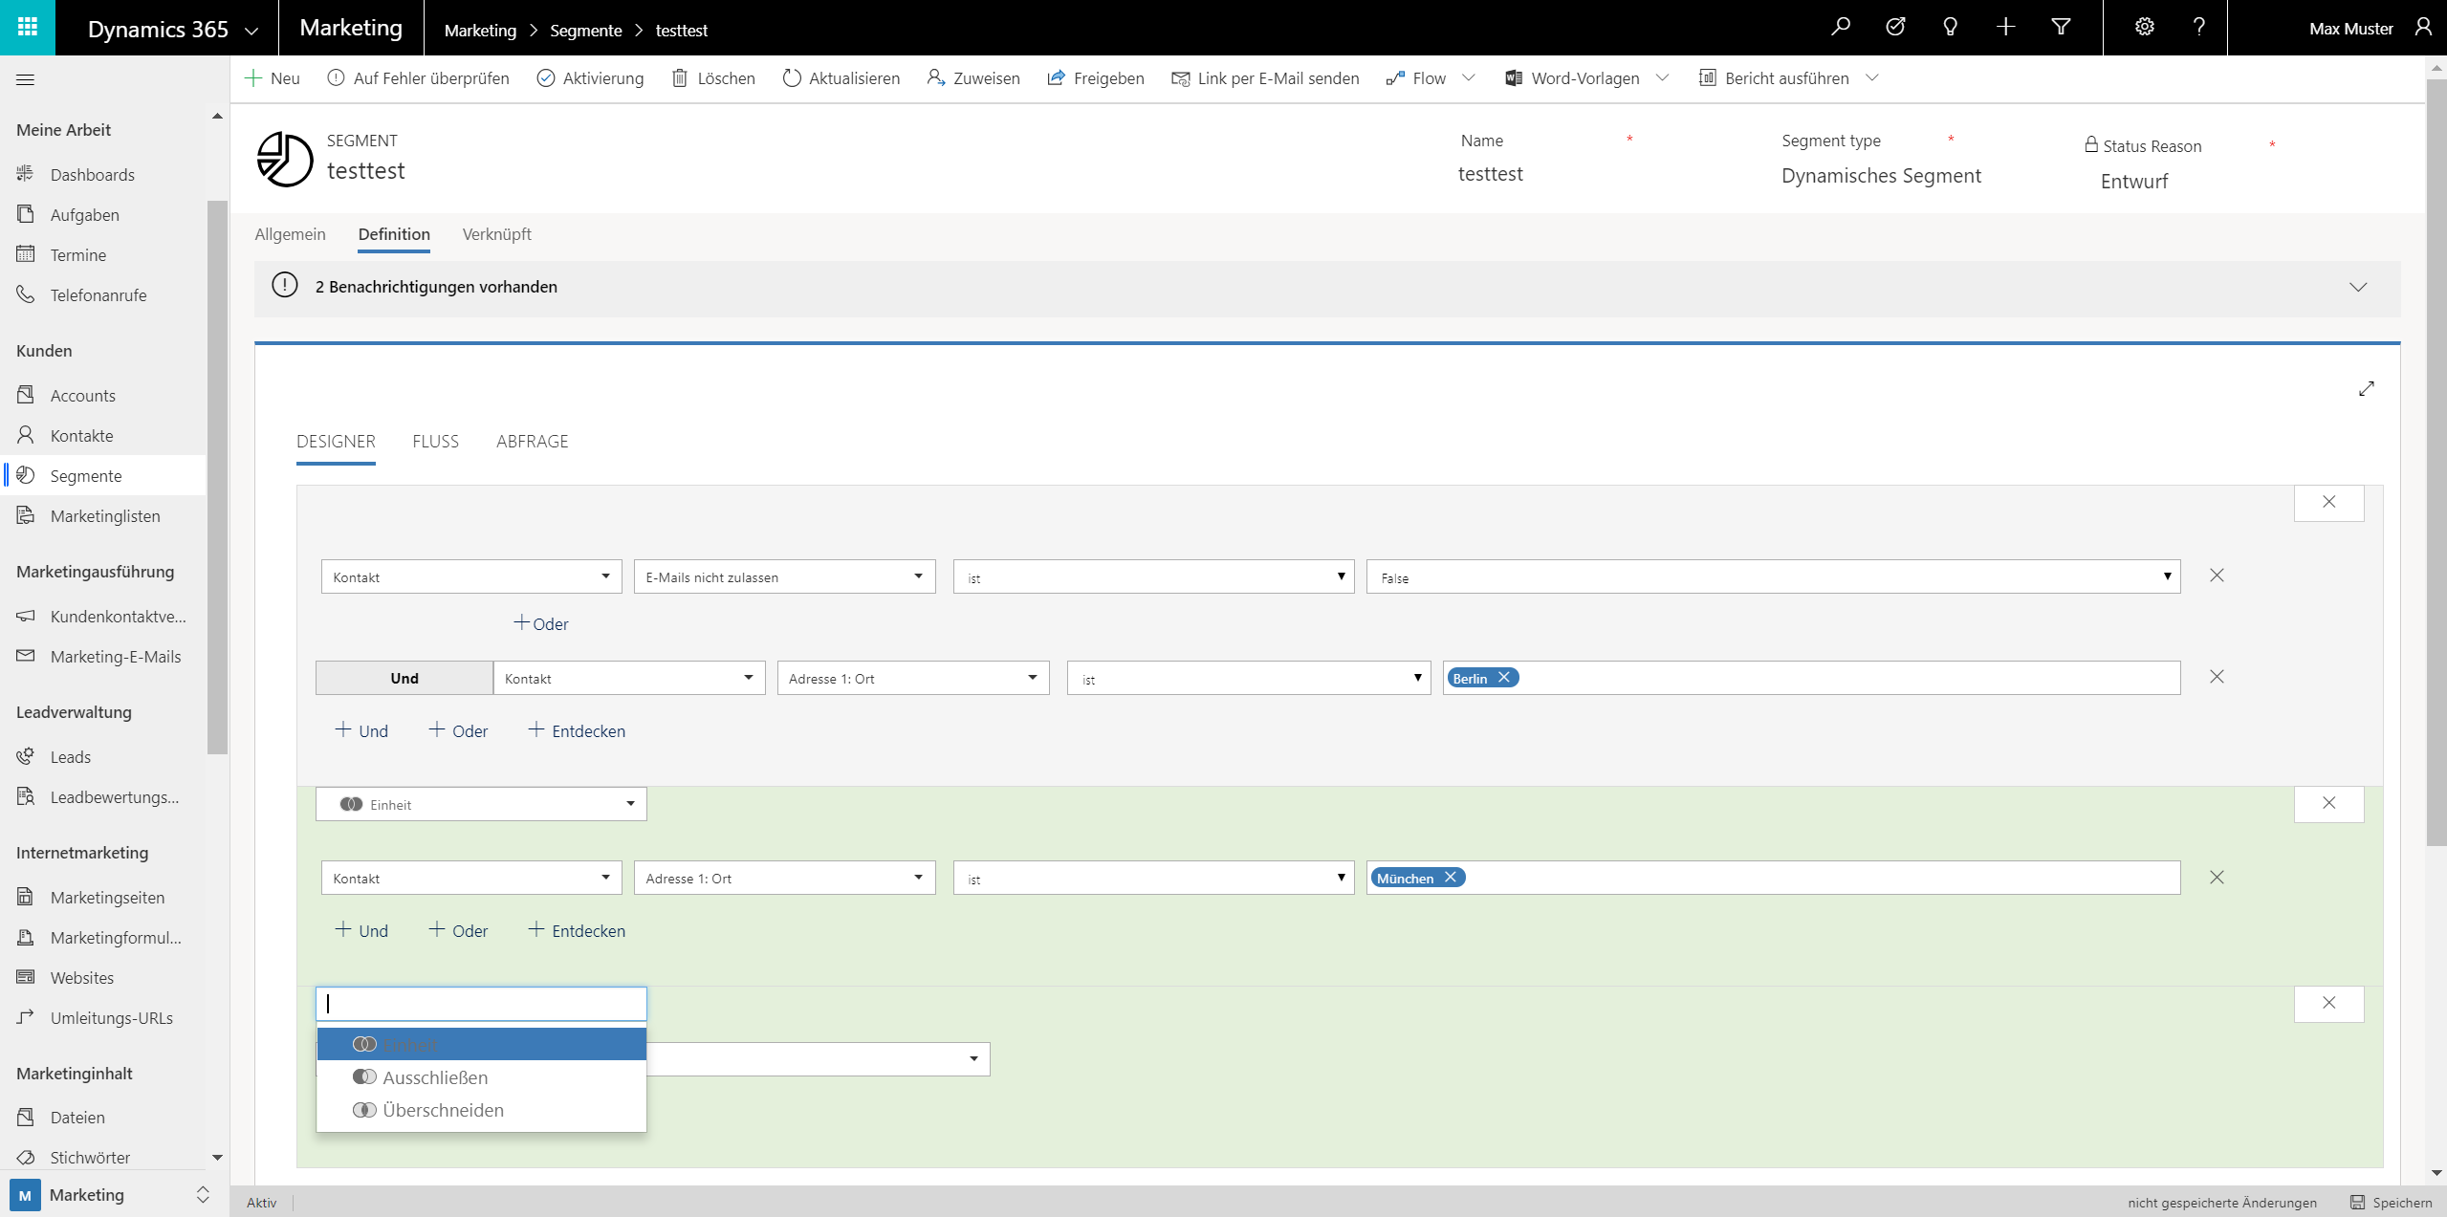
Task: Click the plus quick create icon
Action: [x=2005, y=28]
